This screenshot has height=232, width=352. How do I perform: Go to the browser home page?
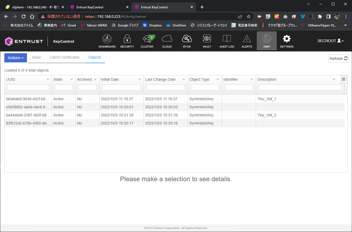(32, 16)
